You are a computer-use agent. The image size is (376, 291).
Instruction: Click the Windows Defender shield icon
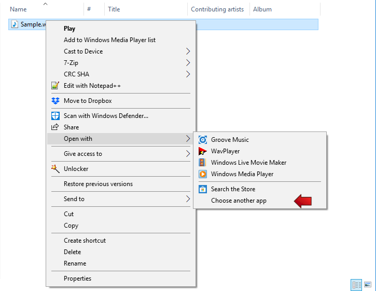coord(55,116)
